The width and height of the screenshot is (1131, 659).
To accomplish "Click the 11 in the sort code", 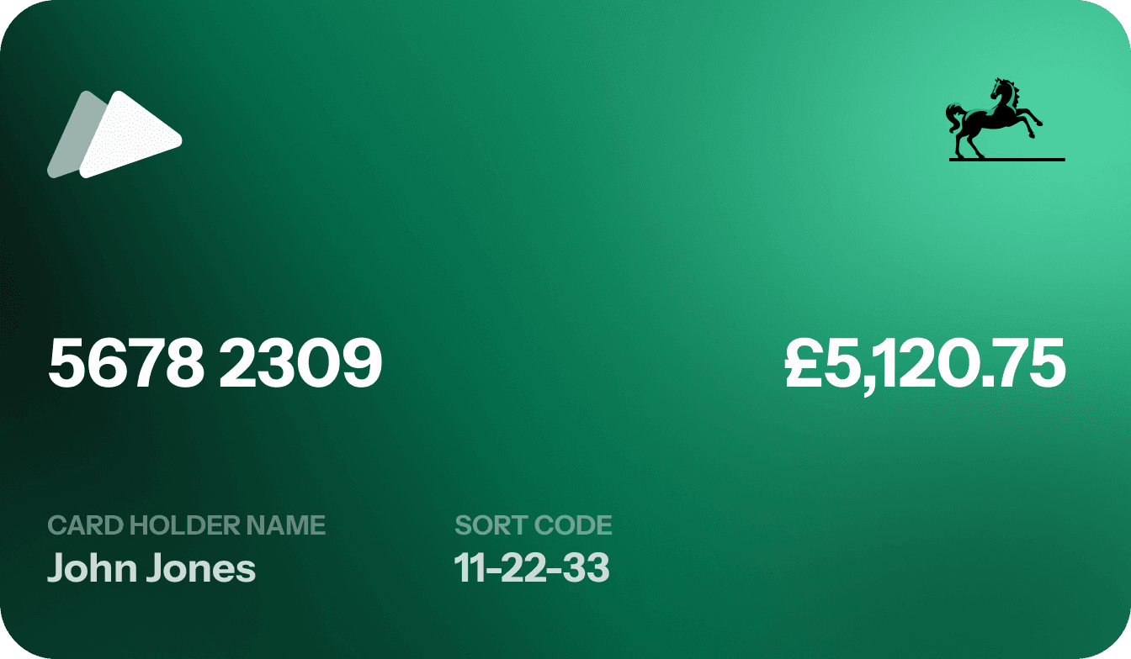I will coord(468,568).
